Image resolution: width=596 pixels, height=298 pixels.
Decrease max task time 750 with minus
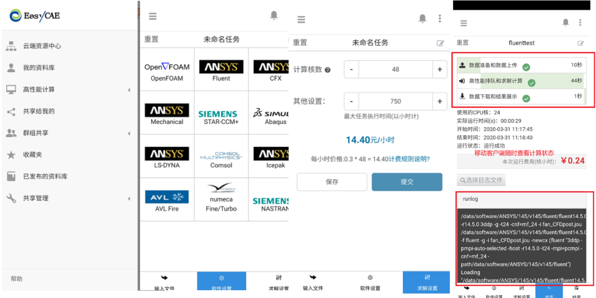click(x=352, y=102)
